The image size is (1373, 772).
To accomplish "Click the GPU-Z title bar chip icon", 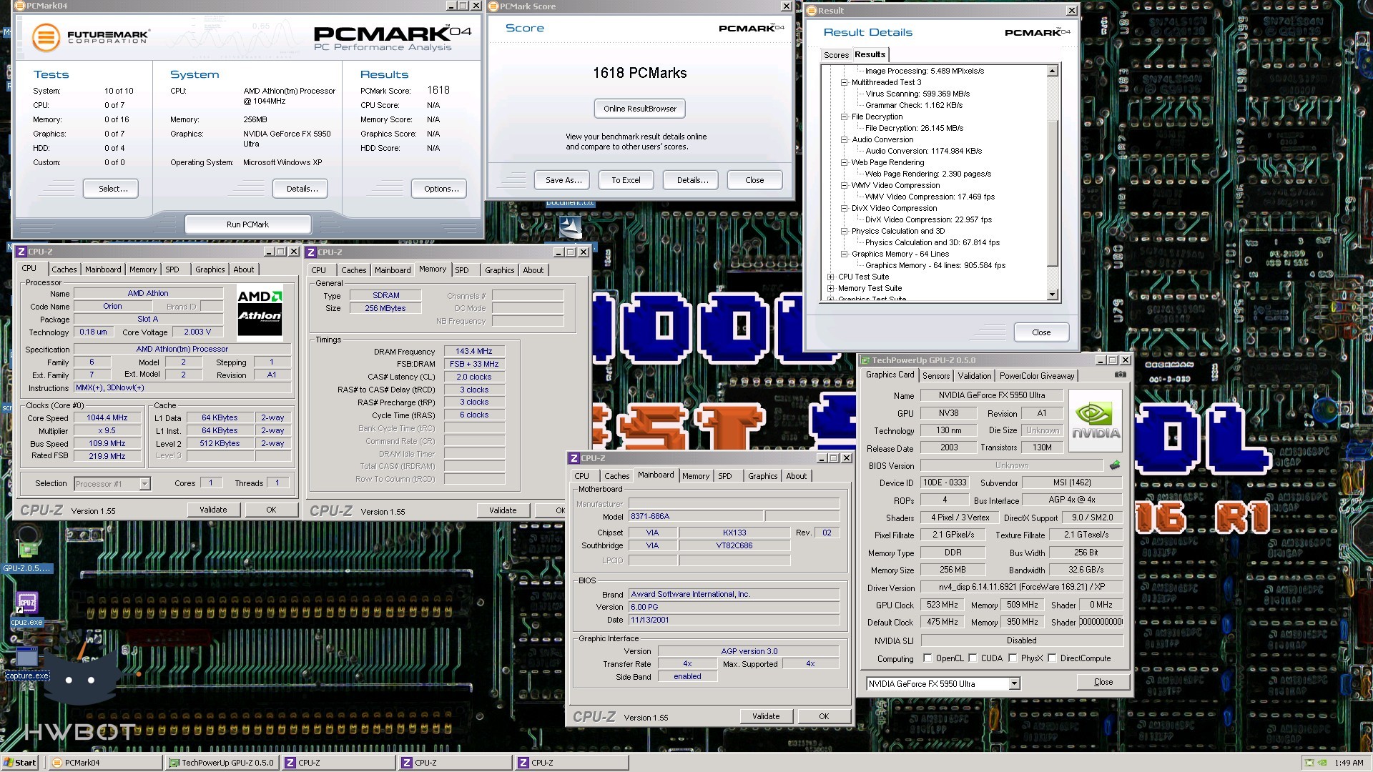I will [865, 360].
